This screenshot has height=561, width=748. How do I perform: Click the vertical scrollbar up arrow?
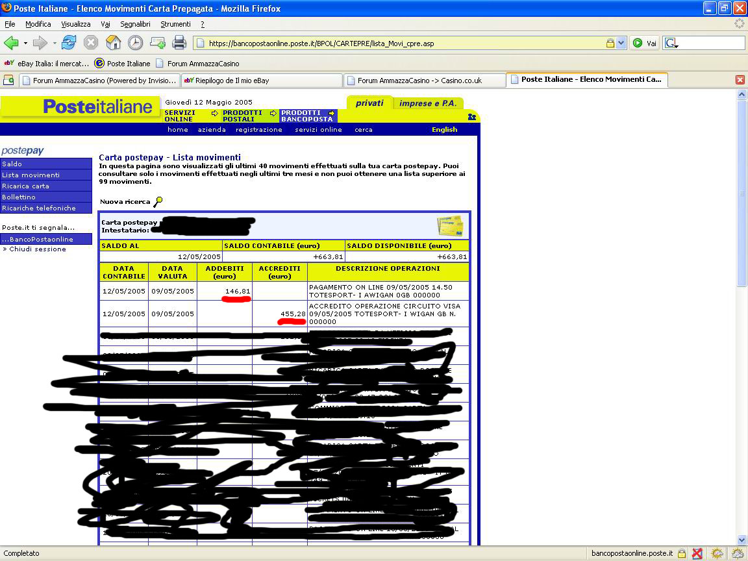pyautogui.click(x=742, y=94)
